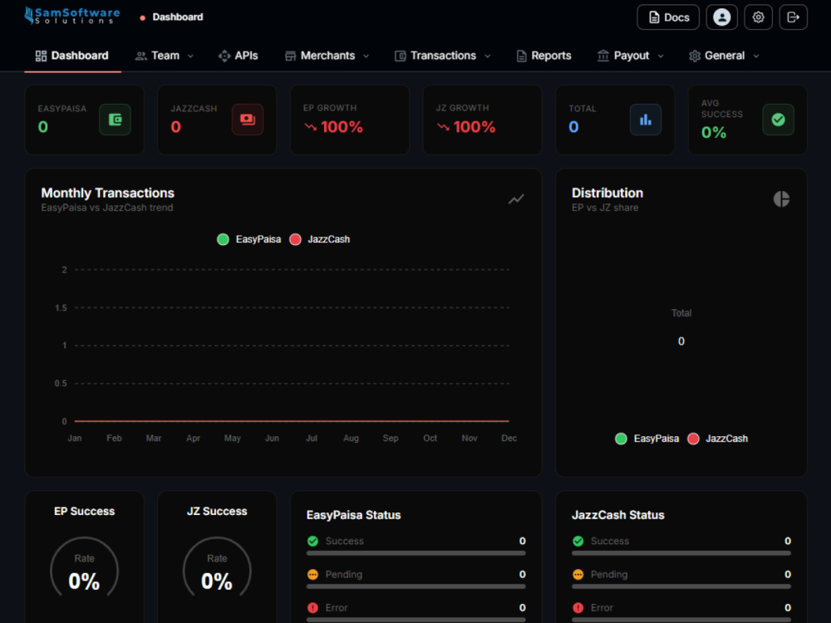Click the Avg Success 0% value
The height and width of the screenshot is (623, 831).
tap(713, 132)
